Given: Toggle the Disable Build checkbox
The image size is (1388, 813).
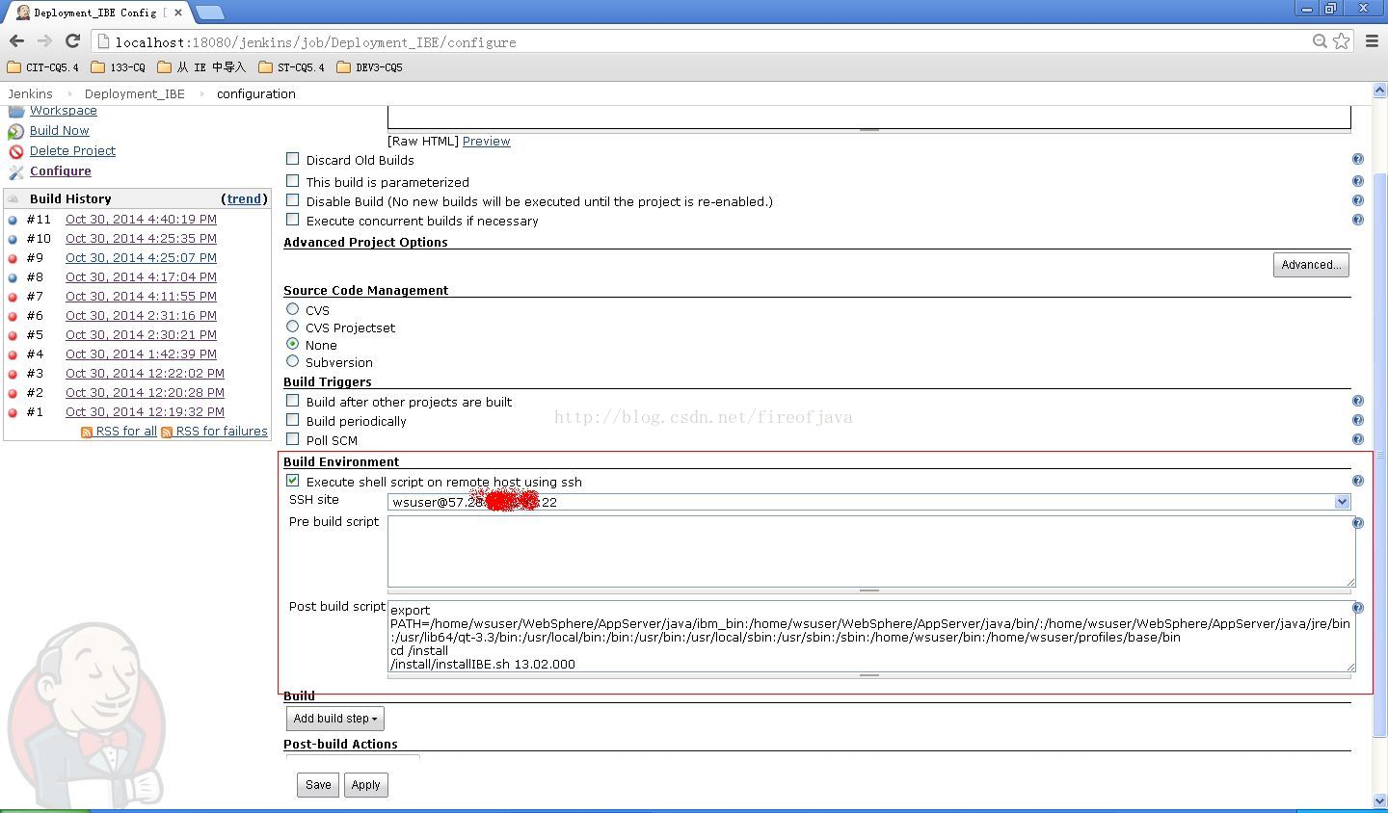Looking at the screenshot, I should click(x=293, y=200).
